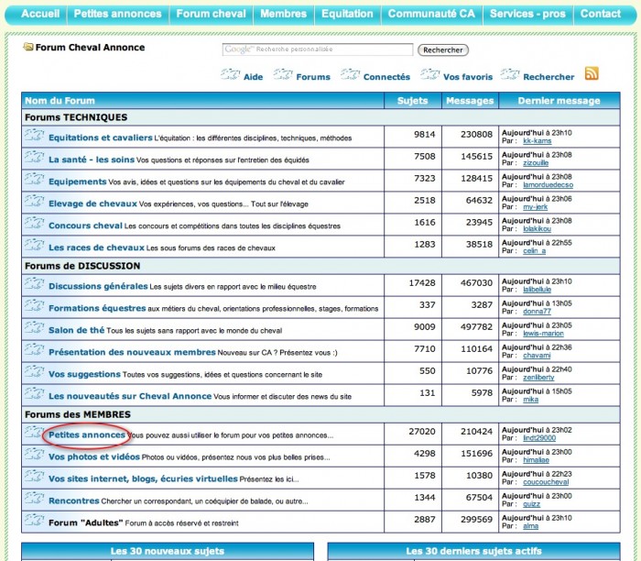Viewport: 641px width, 561px height.
Task: Open user profile coucoucheval
Action: coord(546,482)
